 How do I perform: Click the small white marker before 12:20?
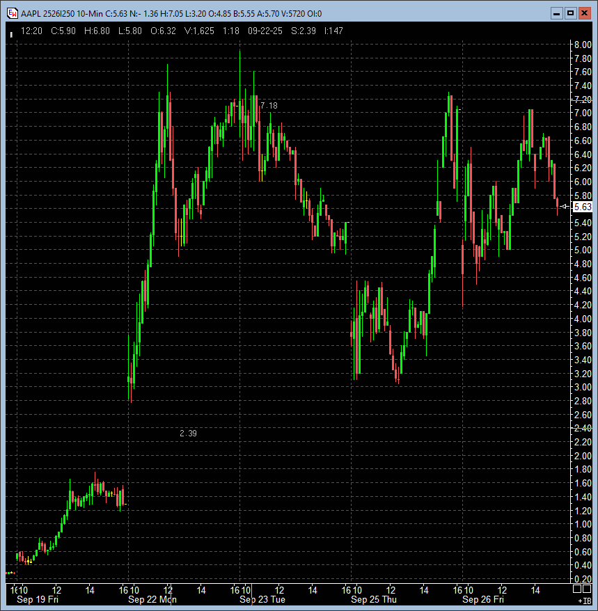click(x=11, y=33)
